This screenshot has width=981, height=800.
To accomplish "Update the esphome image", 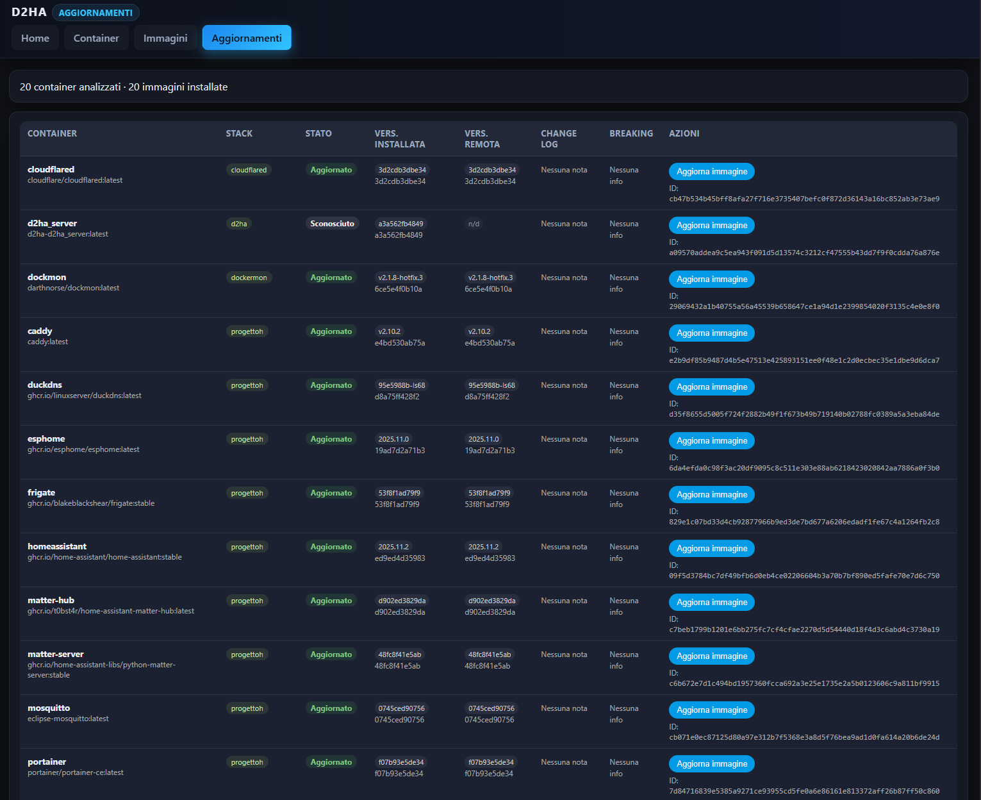I will (x=712, y=441).
